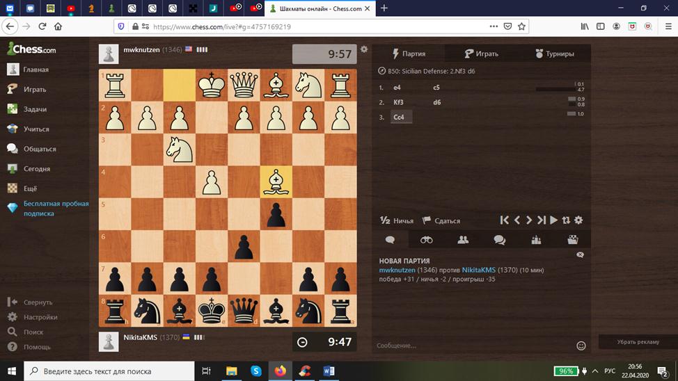The width and height of the screenshot is (678, 381).
Task: Open the Общаться sidebar item
Action: coord(31,149)
